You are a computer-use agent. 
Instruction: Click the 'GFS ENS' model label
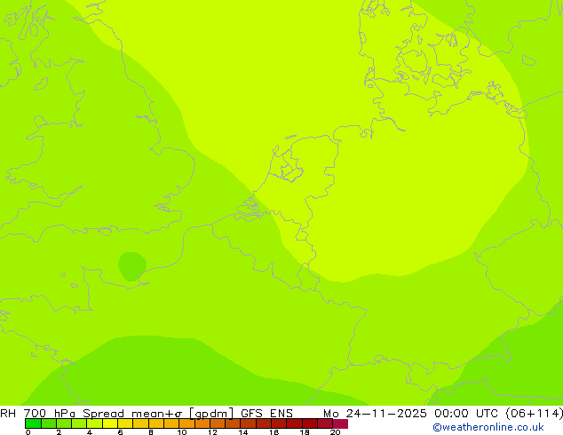click(x=266, y=413)
